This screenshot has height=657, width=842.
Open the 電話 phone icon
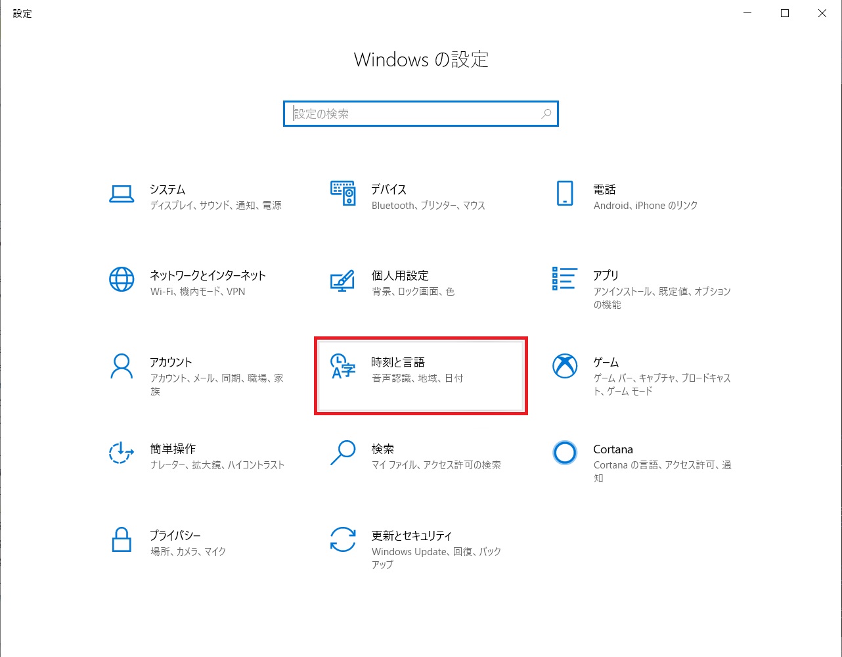[x=565, y=194]
